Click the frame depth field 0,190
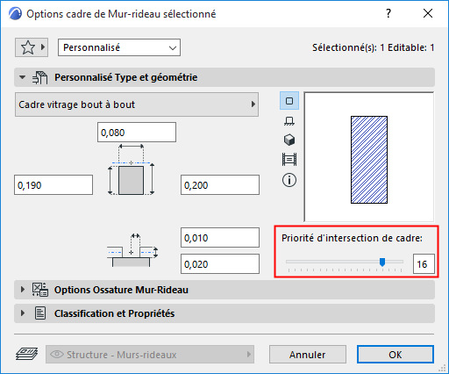Screen dimensions: 449x374 (x=53, y=185)
